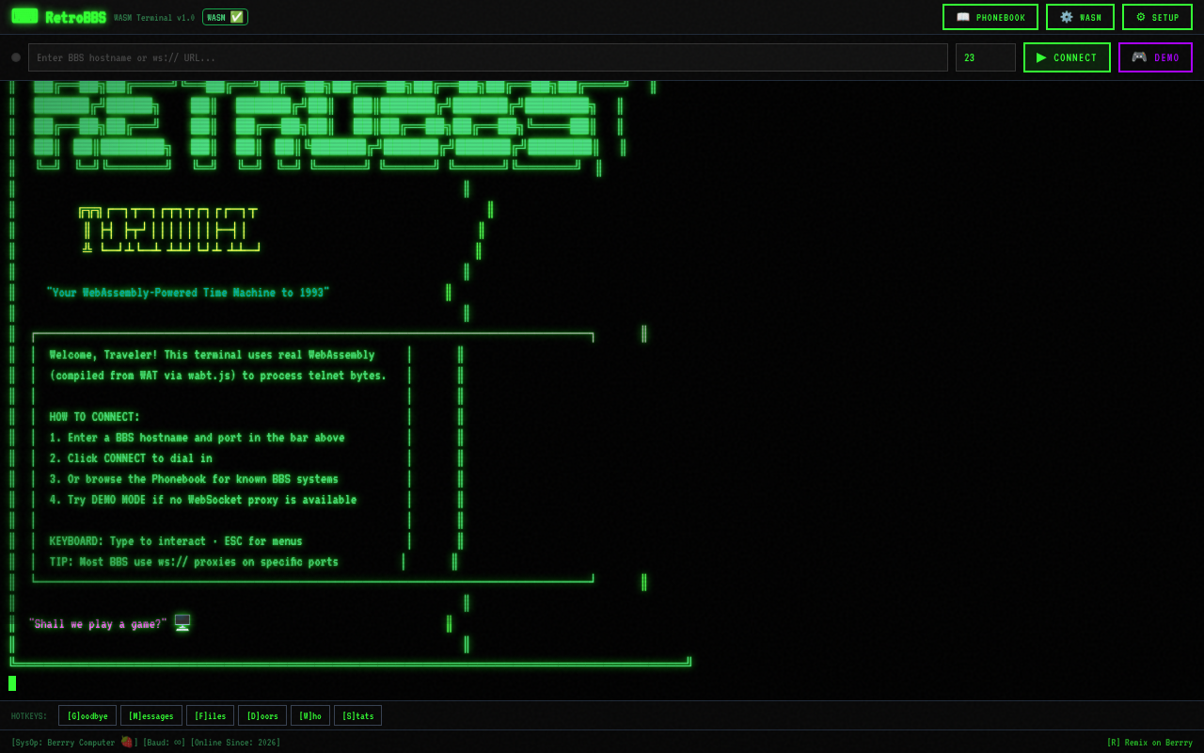Click the "Shall we play a game?" text

pyautogui.click(x=98, y=624)
